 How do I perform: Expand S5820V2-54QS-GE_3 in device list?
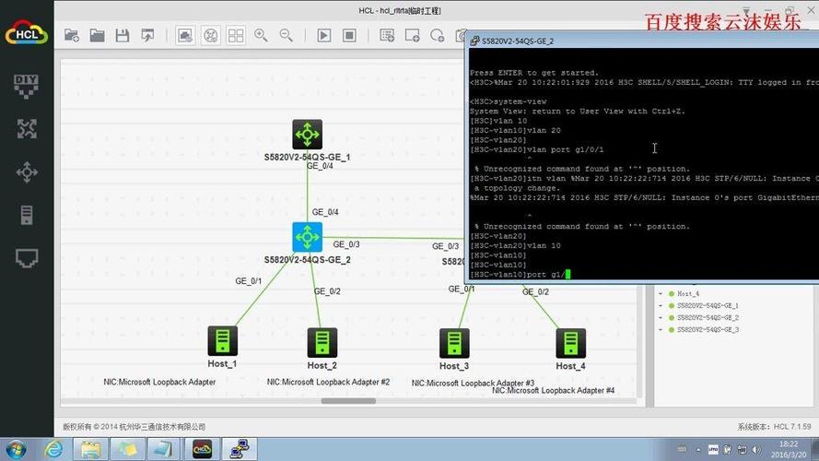pyautogui.click(x=661, y=330)
